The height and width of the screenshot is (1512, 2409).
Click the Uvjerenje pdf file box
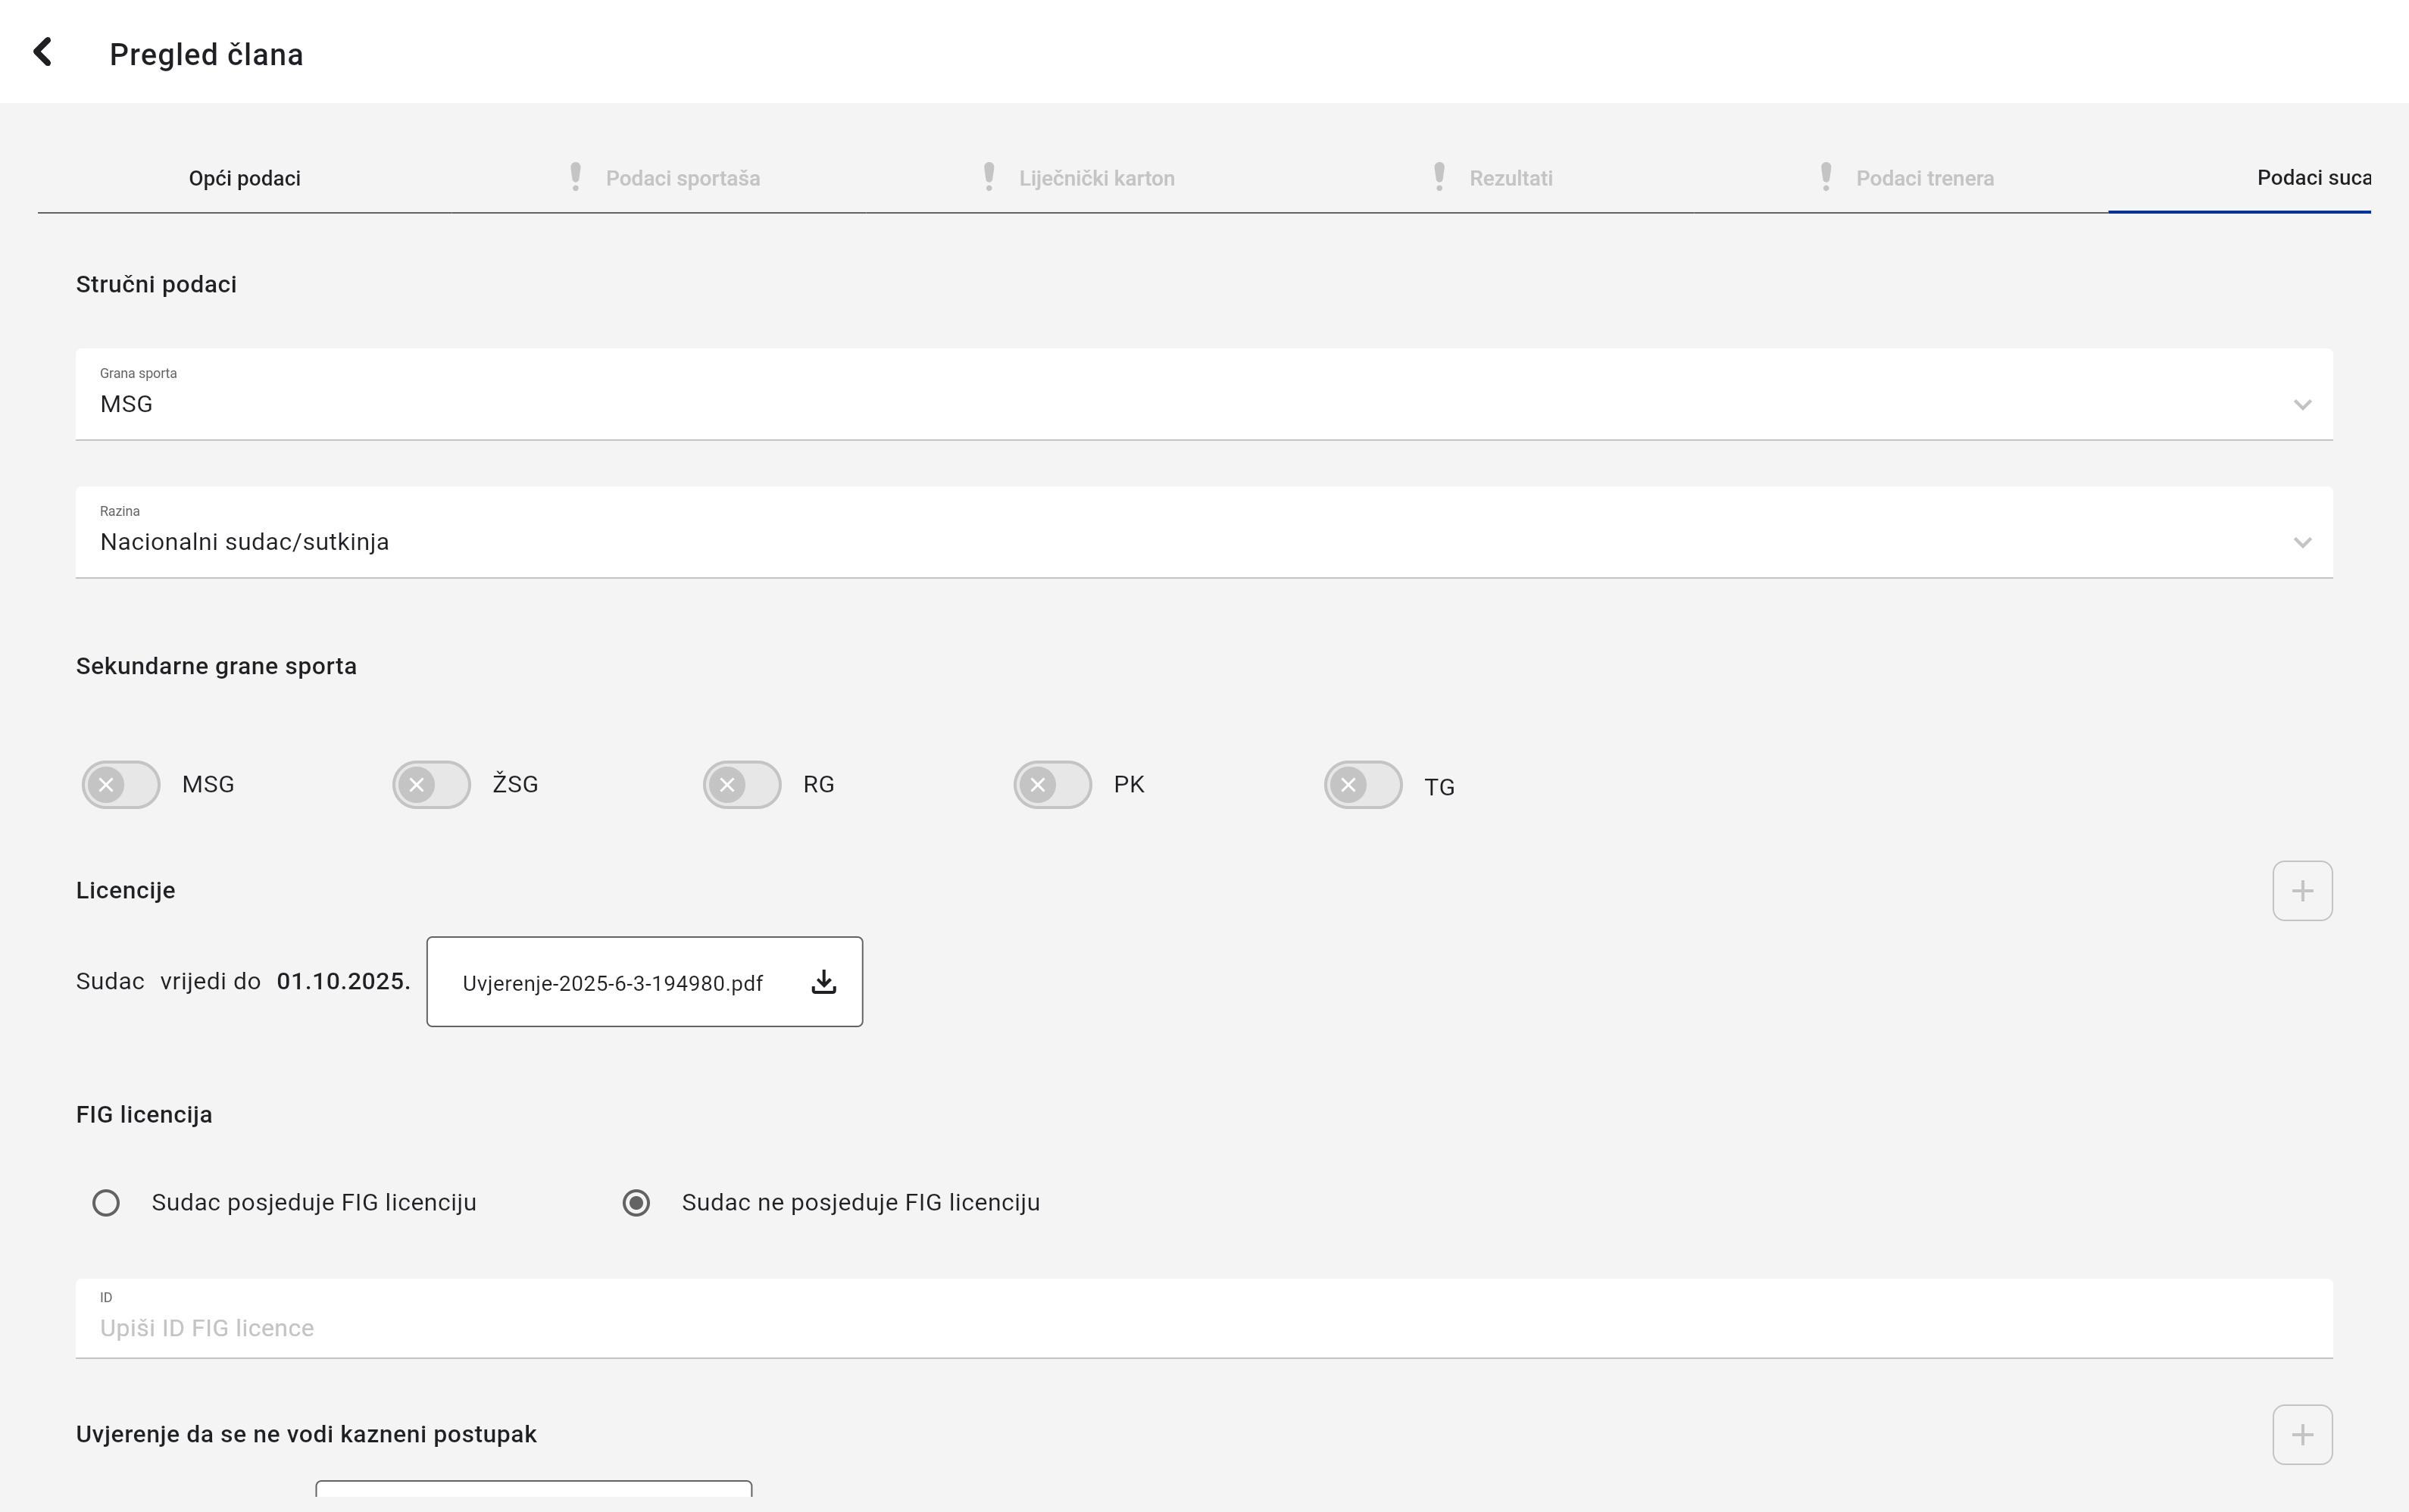click(612, 983)
